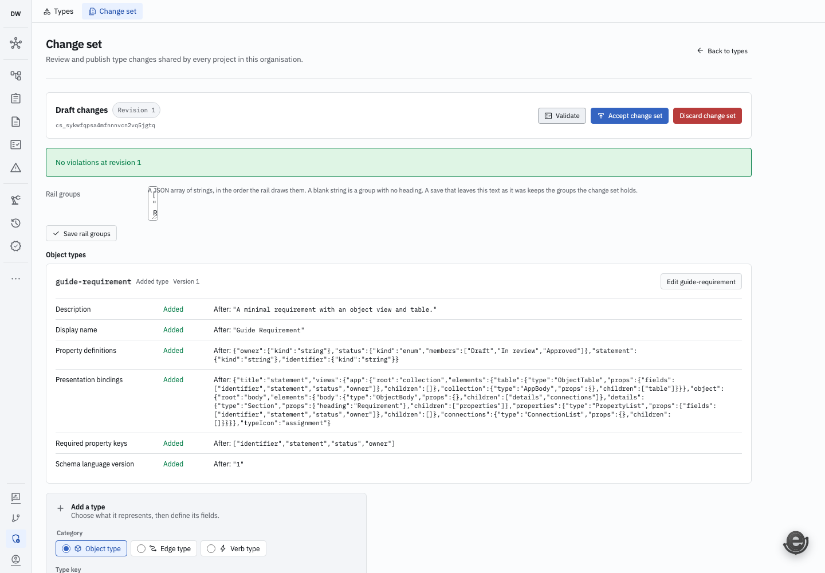The image size is (825, 573).
Task: Open the user profile icon in sidebar
Action: 15,559
